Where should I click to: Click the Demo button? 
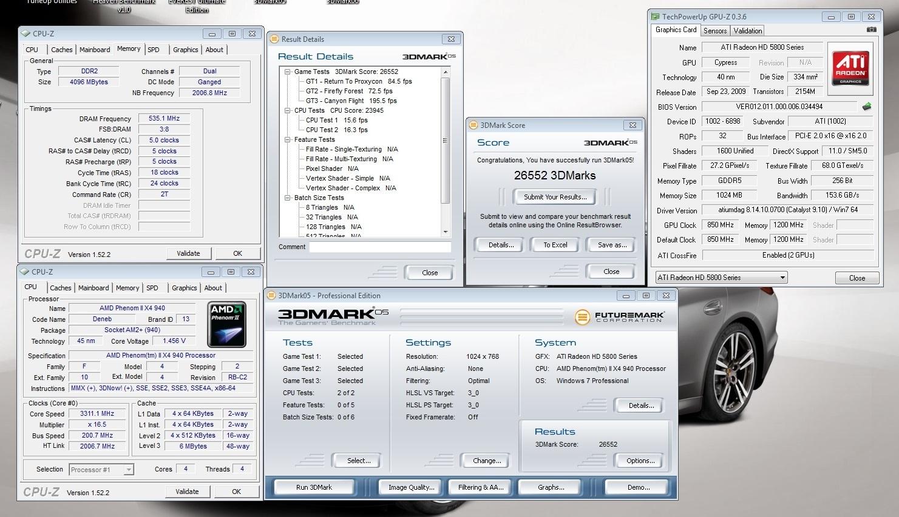point(638,487)
